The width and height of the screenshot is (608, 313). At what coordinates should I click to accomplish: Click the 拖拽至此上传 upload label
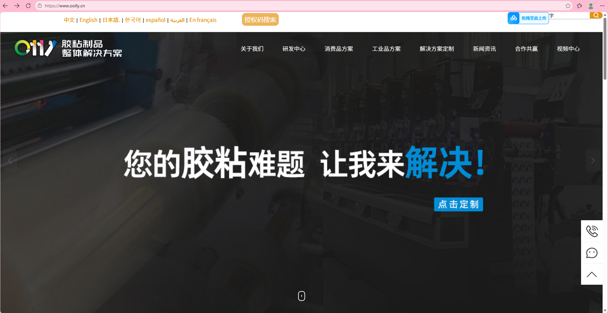pyautogui.click(x=534, y=18)
